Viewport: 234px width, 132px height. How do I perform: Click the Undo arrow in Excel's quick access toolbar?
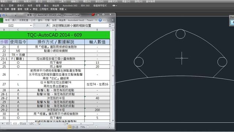click(x=4, y=15)
